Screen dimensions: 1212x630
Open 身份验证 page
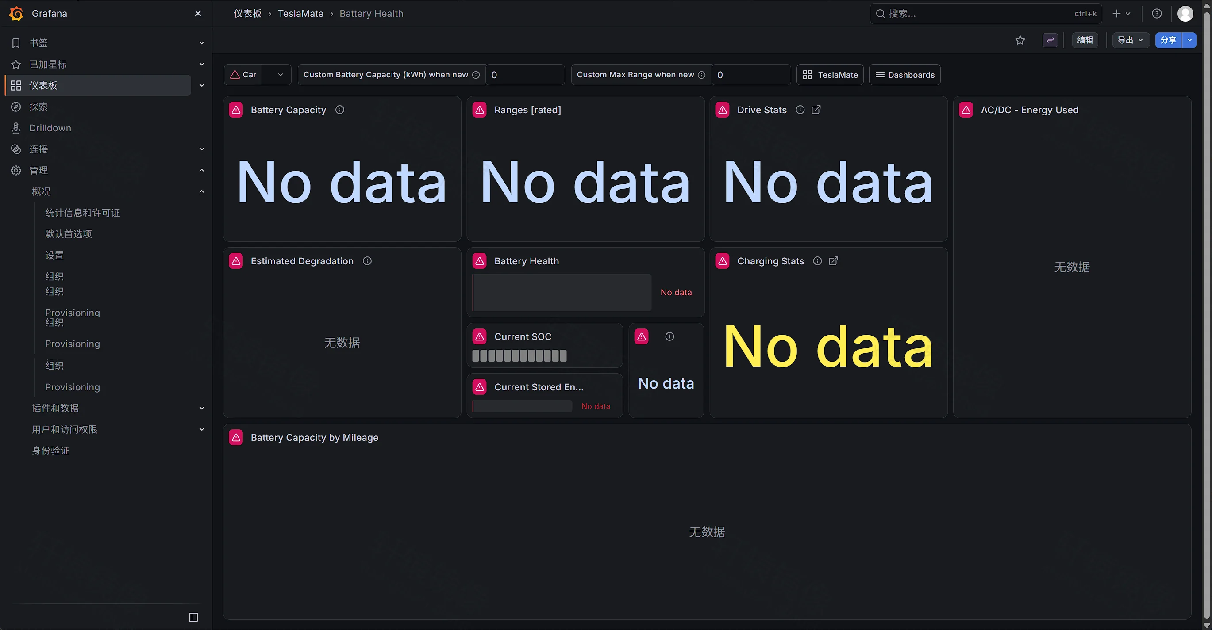point(51,451)
